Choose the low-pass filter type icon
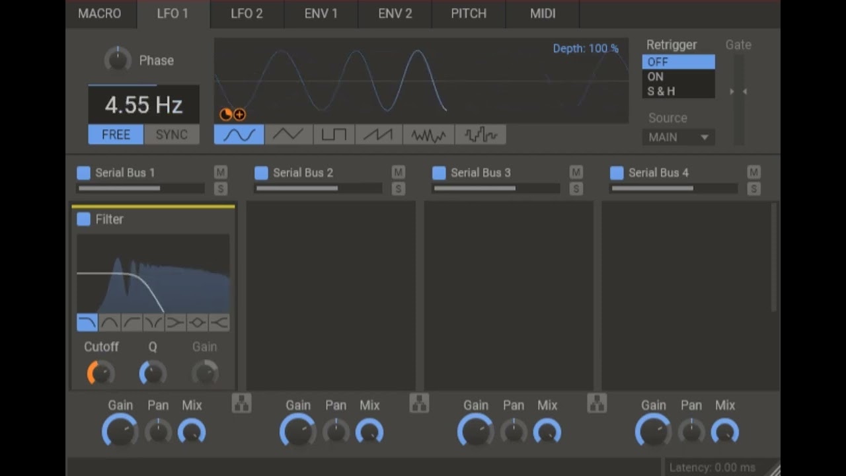 (87, 323)
